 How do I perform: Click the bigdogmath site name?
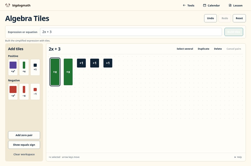pyautogui.click(x=21, y=5)
